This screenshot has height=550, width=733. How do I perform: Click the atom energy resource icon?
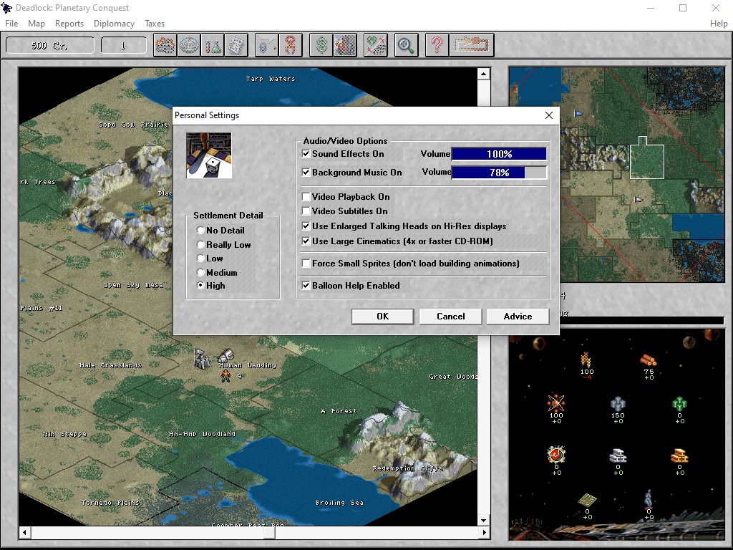click(556, 402)
